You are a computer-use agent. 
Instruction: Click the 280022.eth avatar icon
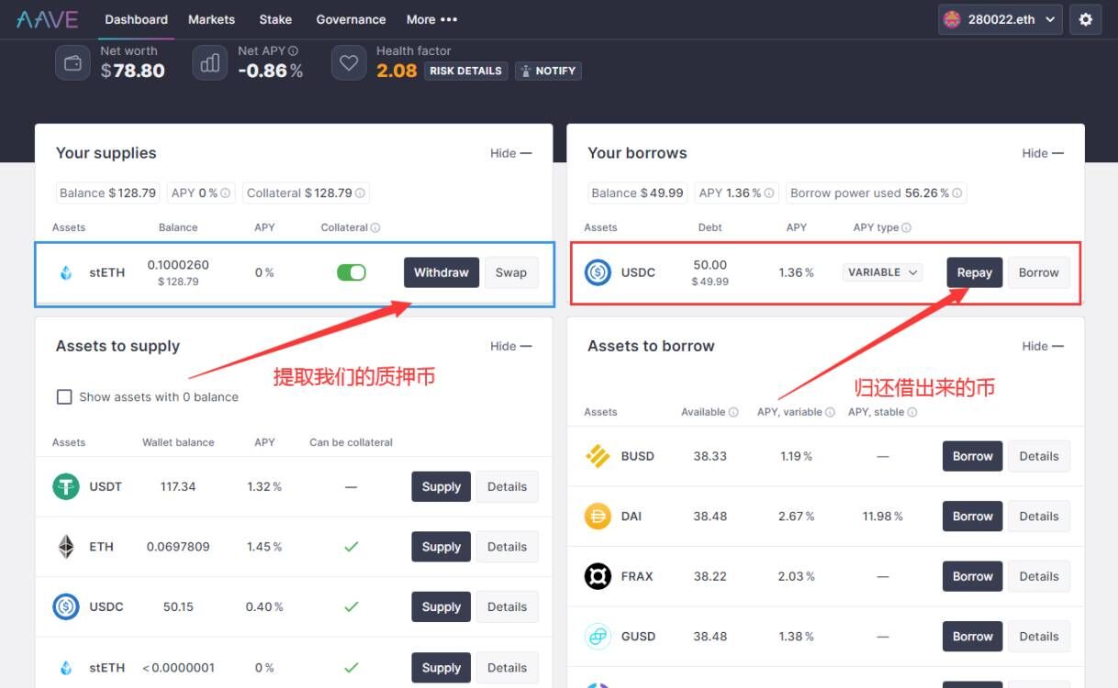tap(953, 19)
